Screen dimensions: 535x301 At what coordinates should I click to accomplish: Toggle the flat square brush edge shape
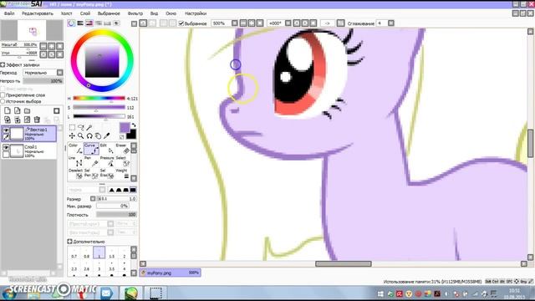[133, 190]
